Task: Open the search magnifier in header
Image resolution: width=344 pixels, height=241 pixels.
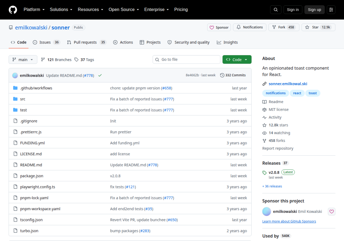Action: [x=275, y=10]
